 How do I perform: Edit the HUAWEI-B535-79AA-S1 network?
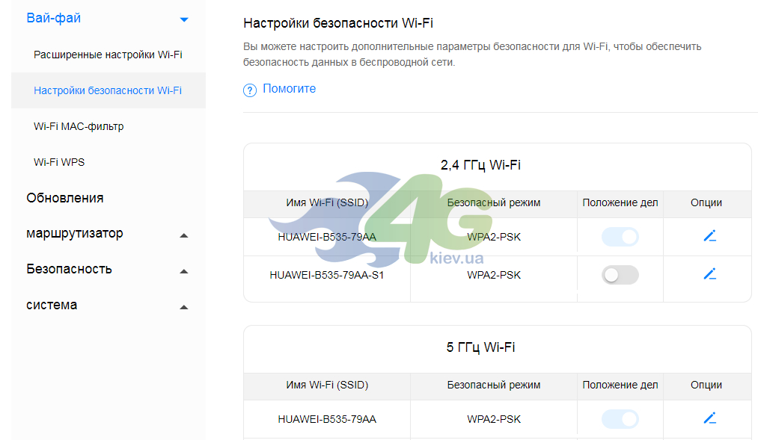[x=709, y=274]
